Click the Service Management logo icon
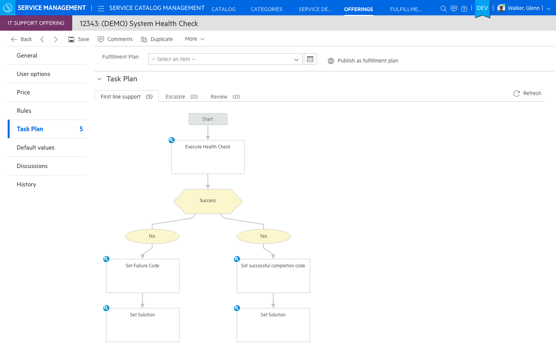The height and width of the screenshot is (349, 556). [x=7, y=7]
